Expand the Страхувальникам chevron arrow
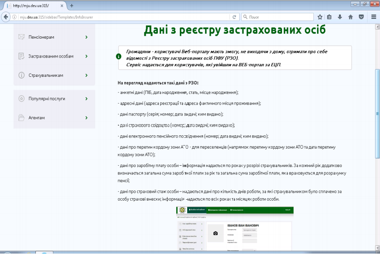Screen dimensions: 380x254 pos(86,75)
